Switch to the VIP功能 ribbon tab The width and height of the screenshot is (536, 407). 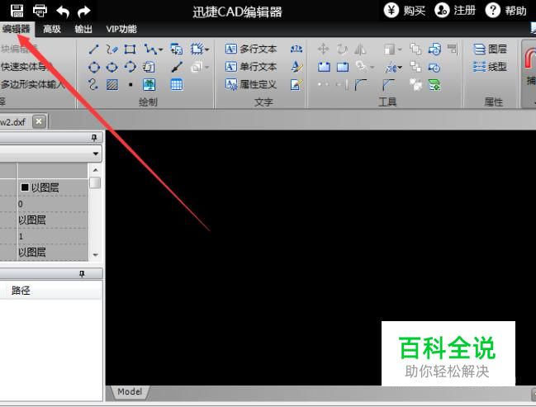(121, 29)
